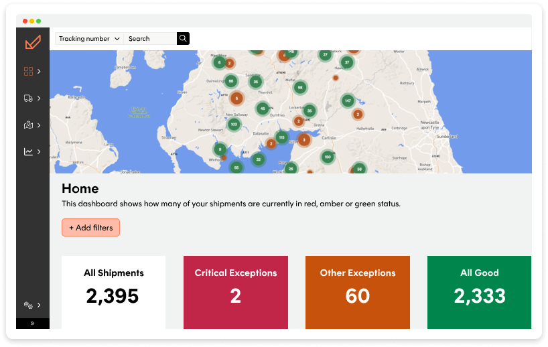The width and height of the screenshot is (548, 347).
Task: Open the line chart analytics icon
Action: 28,151
